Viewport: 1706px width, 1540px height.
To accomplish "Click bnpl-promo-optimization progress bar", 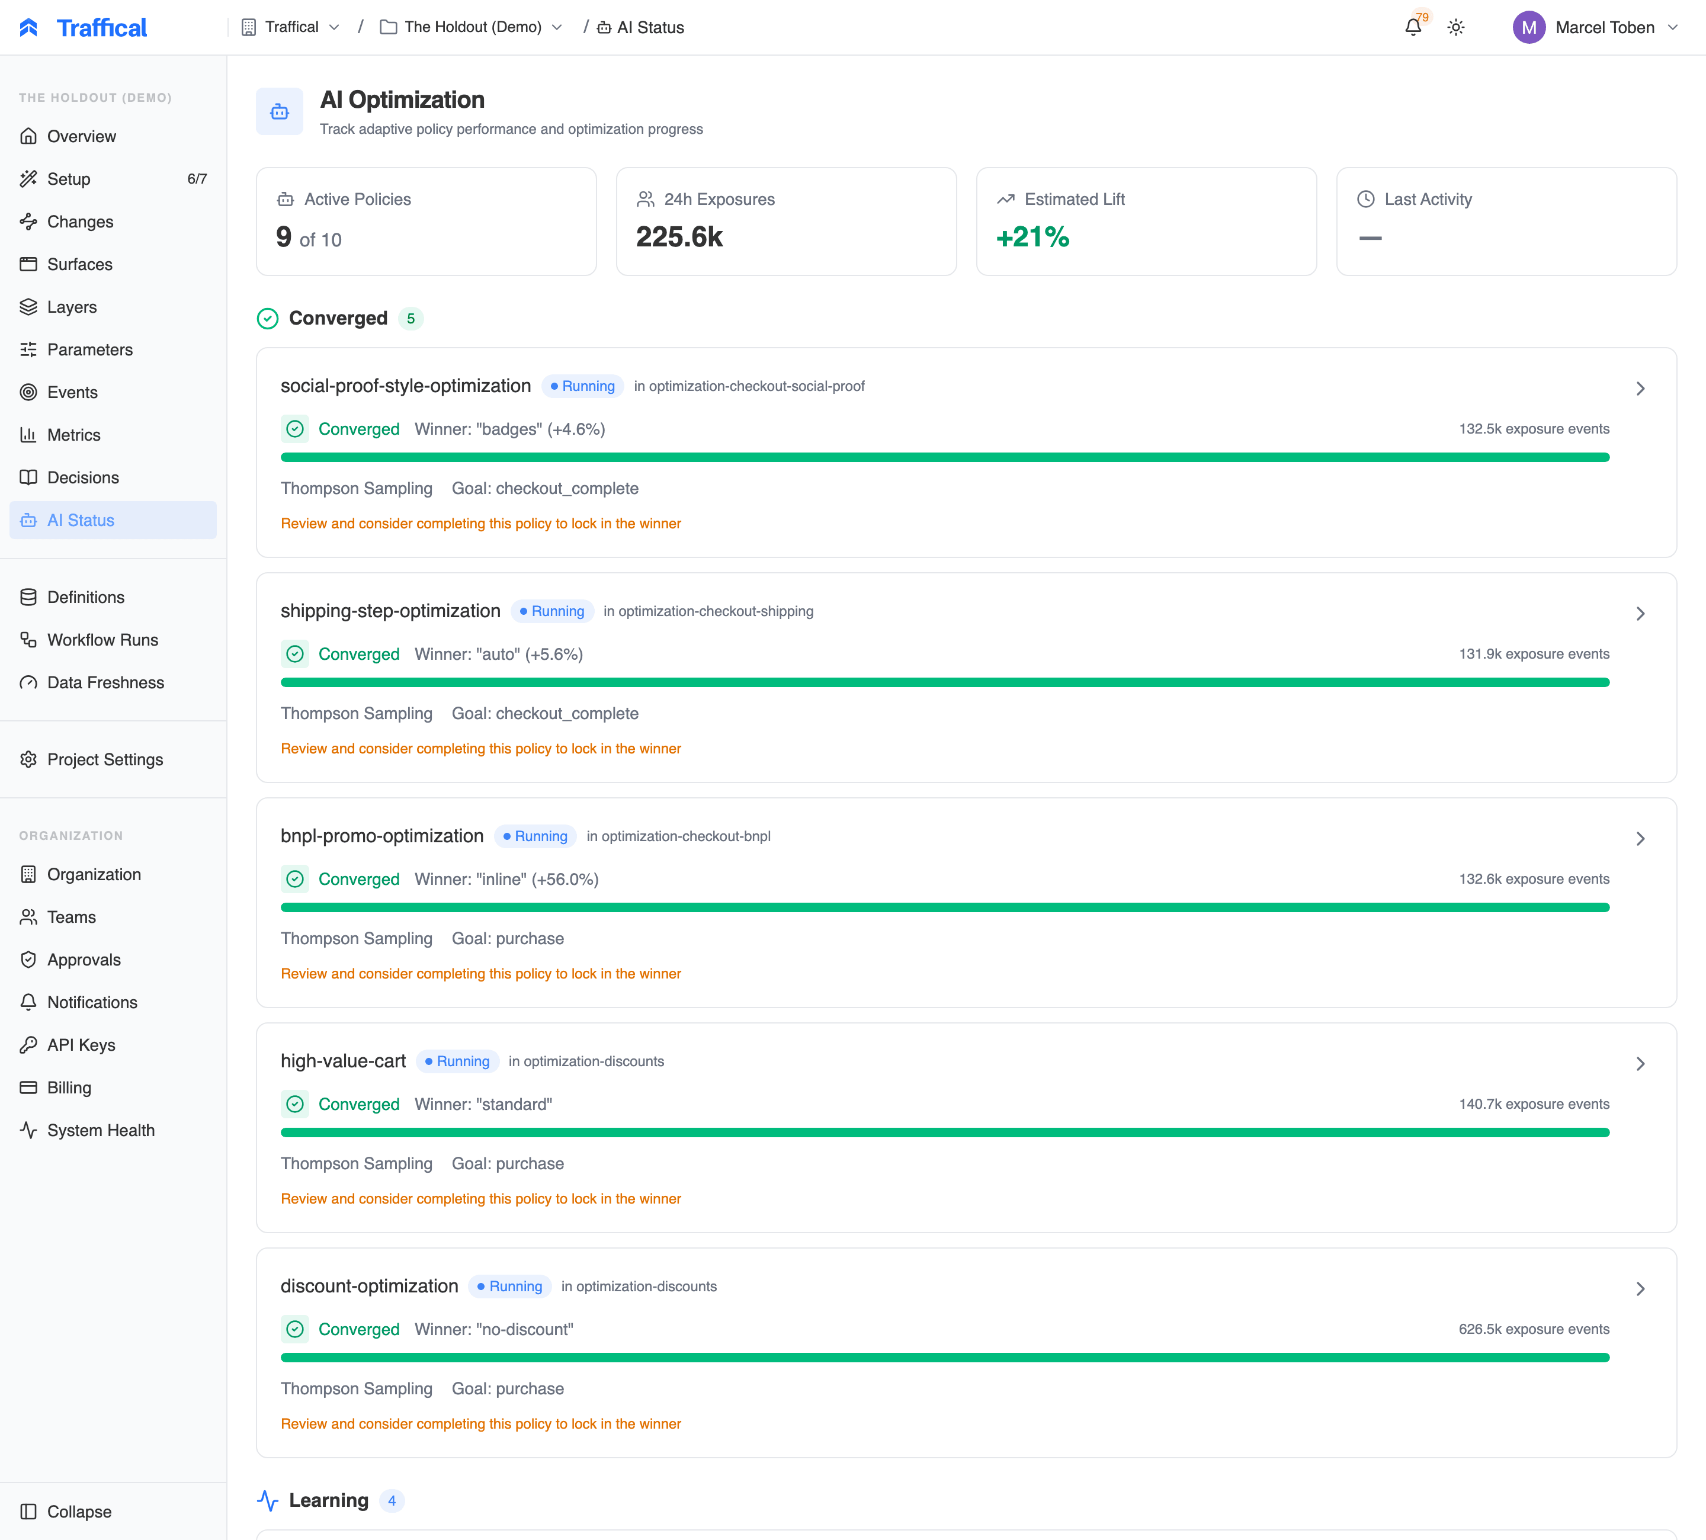I will coord(944,907).
